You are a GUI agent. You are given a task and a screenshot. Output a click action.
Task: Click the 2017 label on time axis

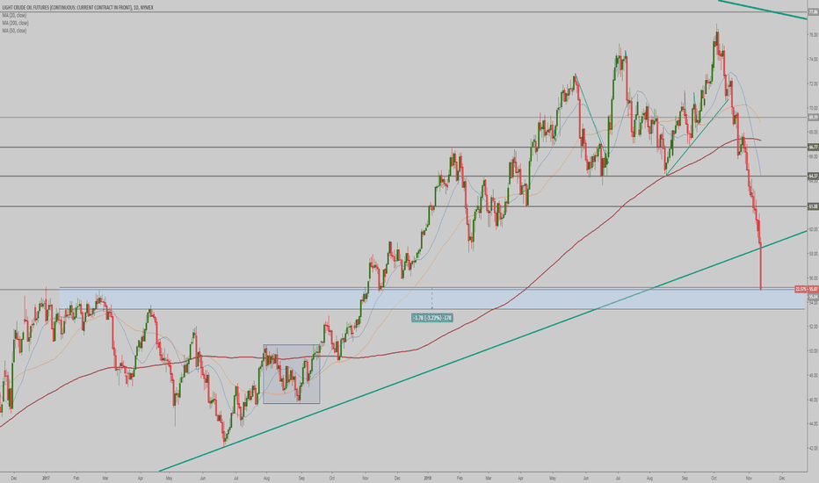tap(46, 478)
